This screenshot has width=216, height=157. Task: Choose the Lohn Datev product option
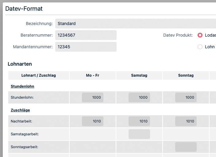(x=200, y=47)
